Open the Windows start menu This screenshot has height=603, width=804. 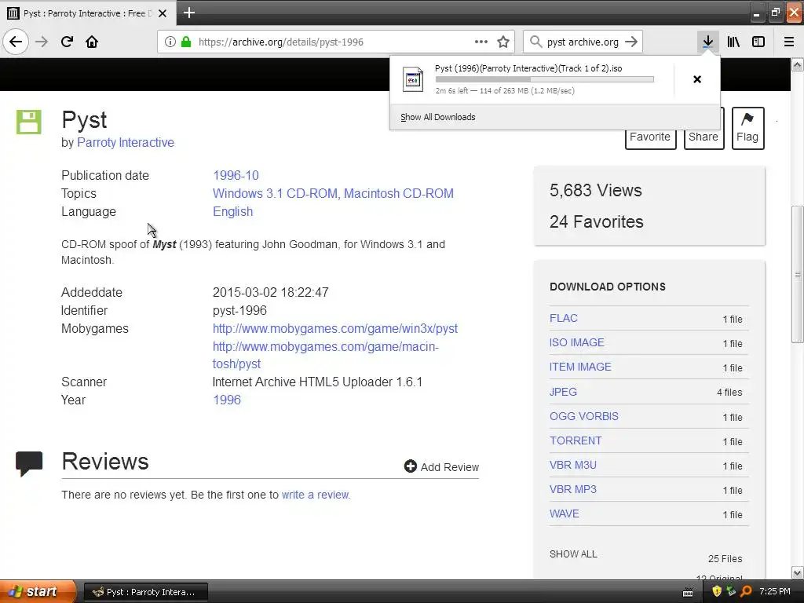tap(37, 591)
